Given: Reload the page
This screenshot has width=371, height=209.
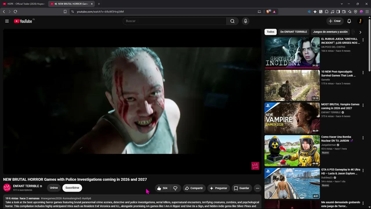Looking at the screenshot, I should coord(15,12).
